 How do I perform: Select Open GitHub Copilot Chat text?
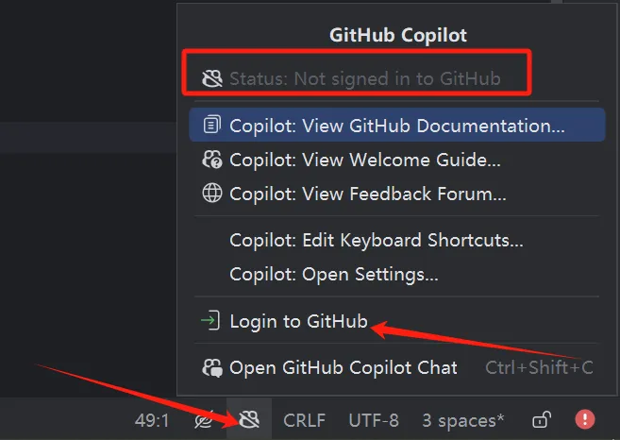click(x=344, y=367)
